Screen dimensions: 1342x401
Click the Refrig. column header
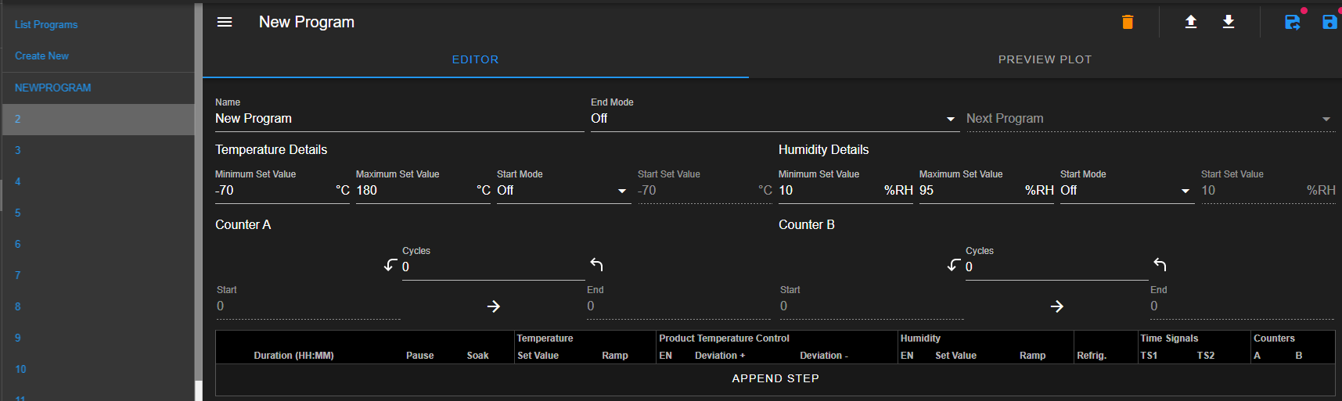pos(1092,356)
